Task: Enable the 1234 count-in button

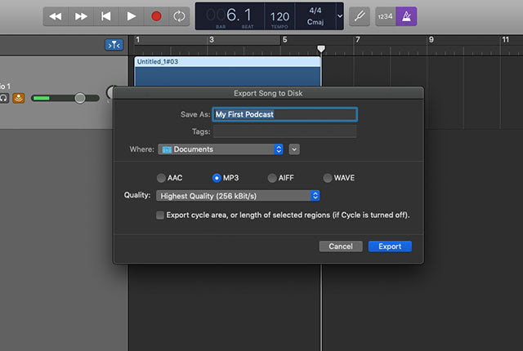Action: pyautogui.click(x=386, y=16)
